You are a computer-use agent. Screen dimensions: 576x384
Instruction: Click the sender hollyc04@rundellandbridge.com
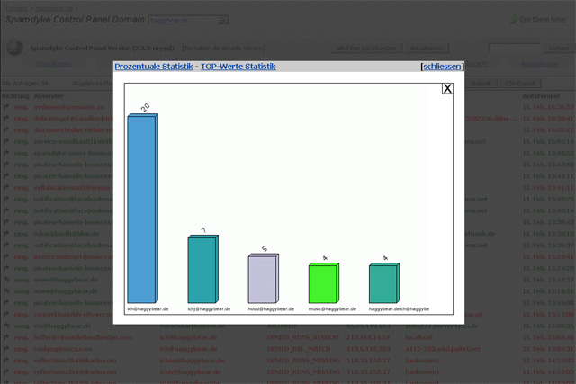click(83, 337)
